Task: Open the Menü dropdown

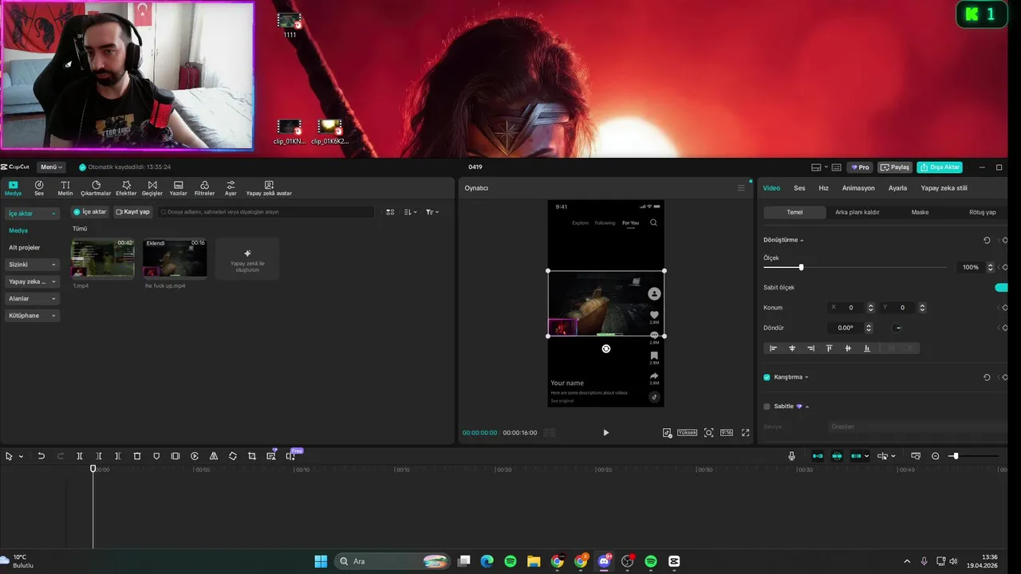Action: point(52,167)
